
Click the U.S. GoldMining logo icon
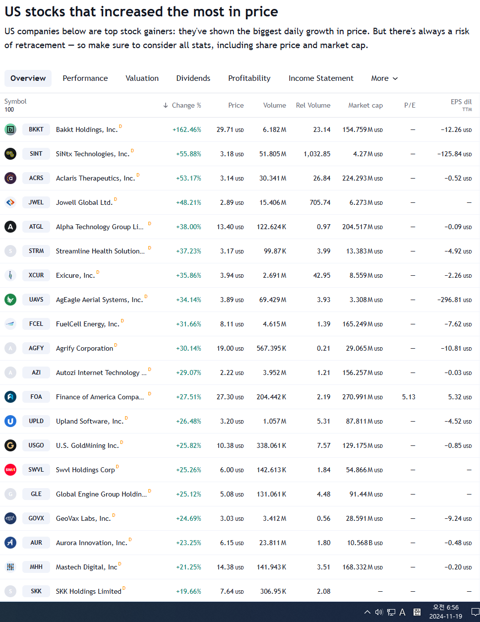point(10,445)
